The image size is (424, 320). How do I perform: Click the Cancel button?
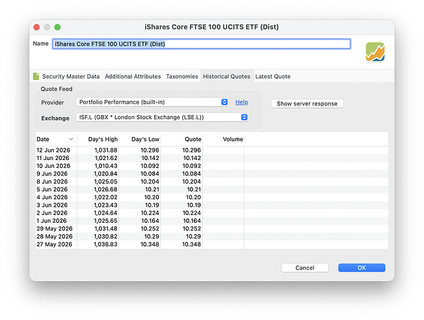305,268
